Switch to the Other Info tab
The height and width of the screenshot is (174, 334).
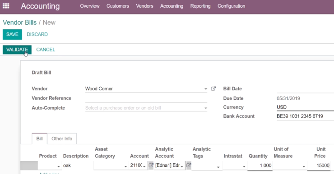(62, 138)
